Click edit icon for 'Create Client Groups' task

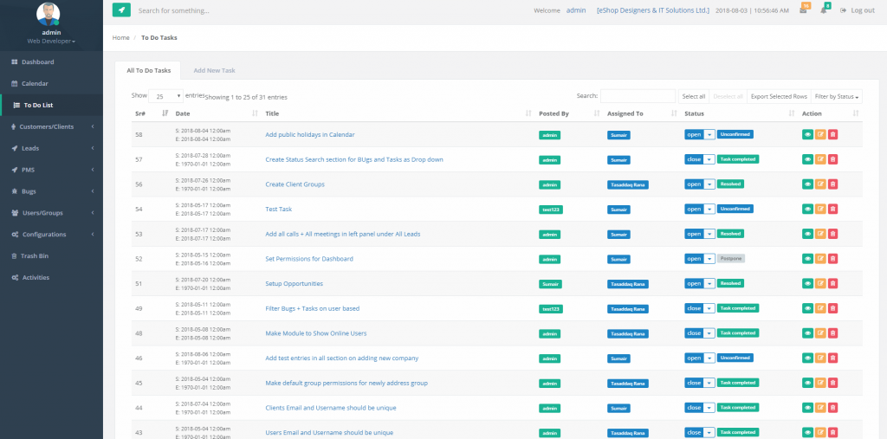coord(820,184)
